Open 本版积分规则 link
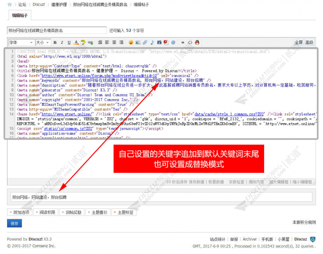This screenshot has height=254, width=323. (x=304, y=223)
